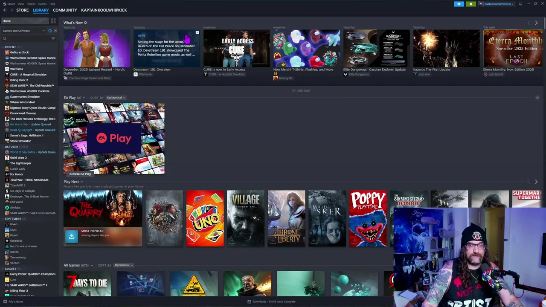Open the UNO game cover
This screenshot has width=546, height=307.
[205, 218]
